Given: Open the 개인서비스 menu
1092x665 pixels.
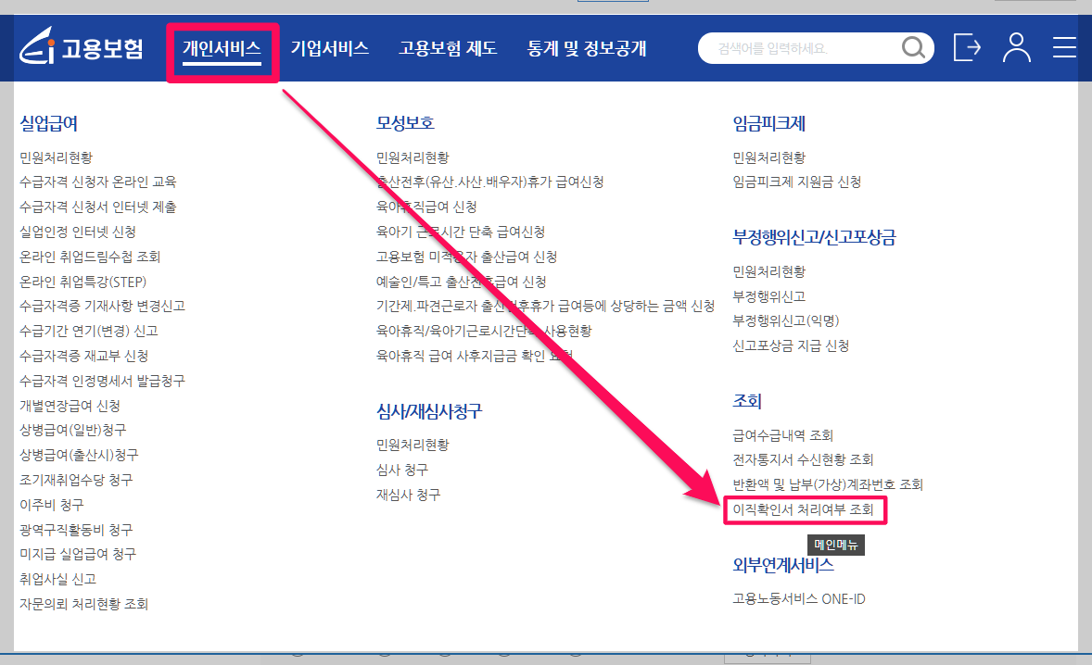Looking at the screenshot, I should (x=222, y=47).
